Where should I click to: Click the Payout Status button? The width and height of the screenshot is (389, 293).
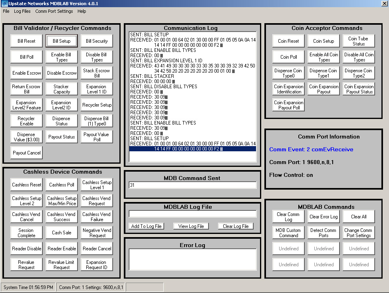point(62,137)
